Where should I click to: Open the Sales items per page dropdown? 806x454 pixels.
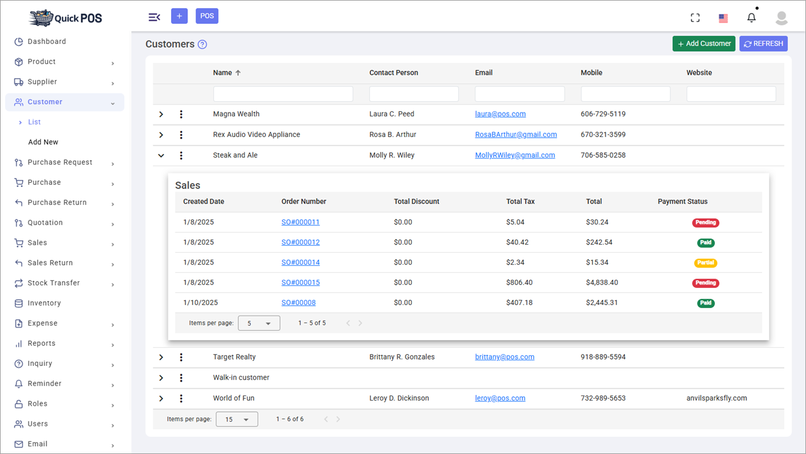pos(258,323)
